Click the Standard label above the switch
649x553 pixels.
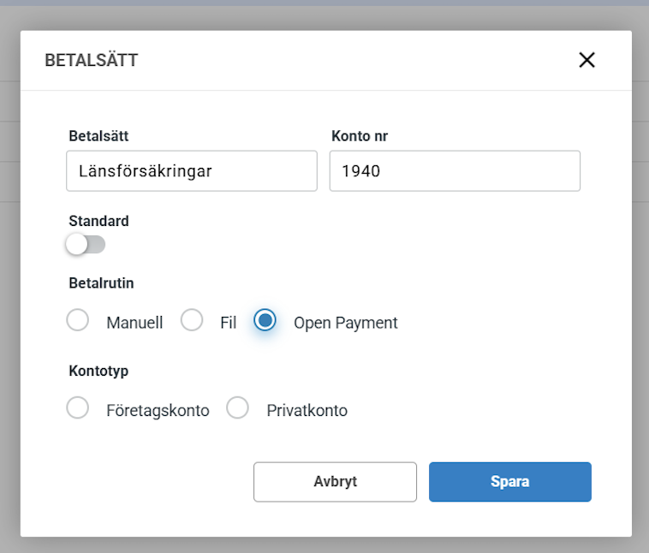99,221
